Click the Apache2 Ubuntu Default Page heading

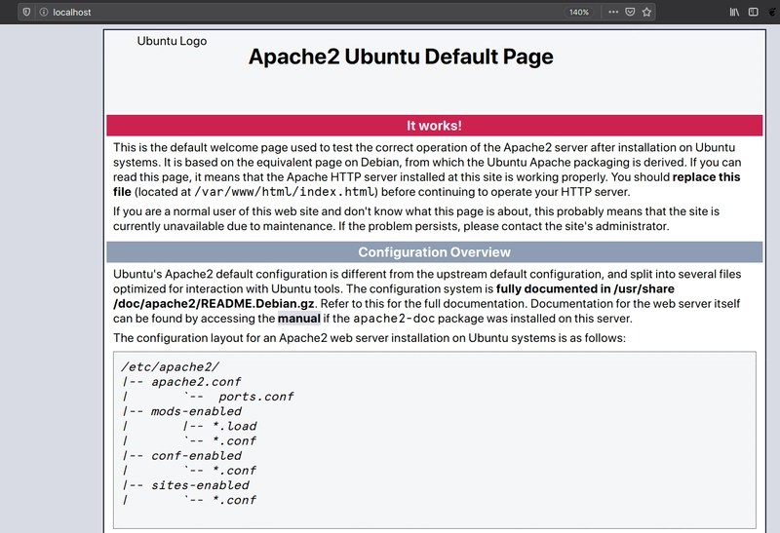[401, 57]
